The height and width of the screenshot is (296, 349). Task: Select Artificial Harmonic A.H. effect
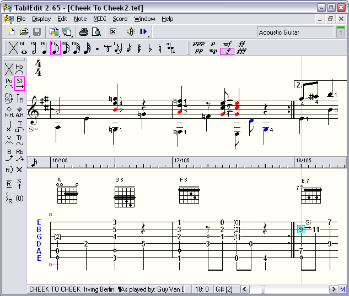click(20, 112)
